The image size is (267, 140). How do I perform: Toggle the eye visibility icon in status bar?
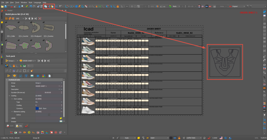coord(175,138)
